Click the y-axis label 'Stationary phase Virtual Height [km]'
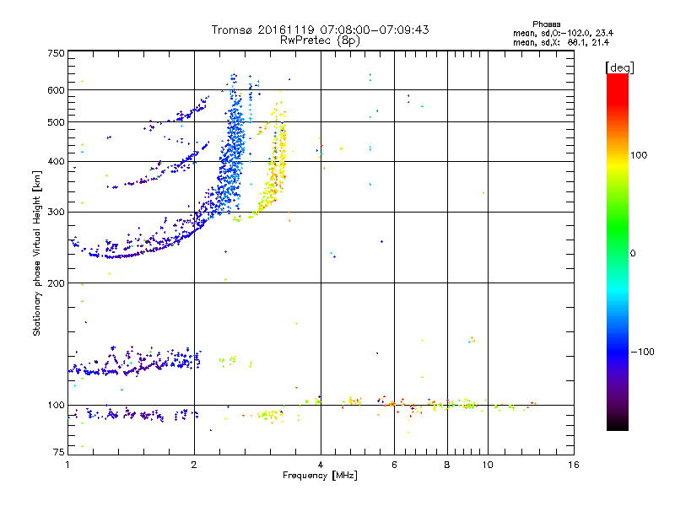675x506 pixels. point(37,253)
